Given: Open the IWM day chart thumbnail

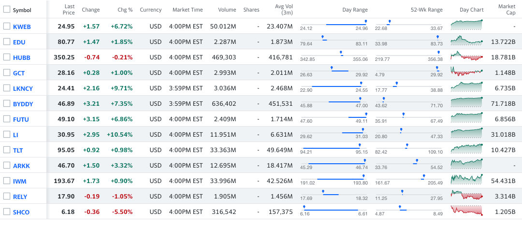Looking at the screenshot, I should [467, 180].
